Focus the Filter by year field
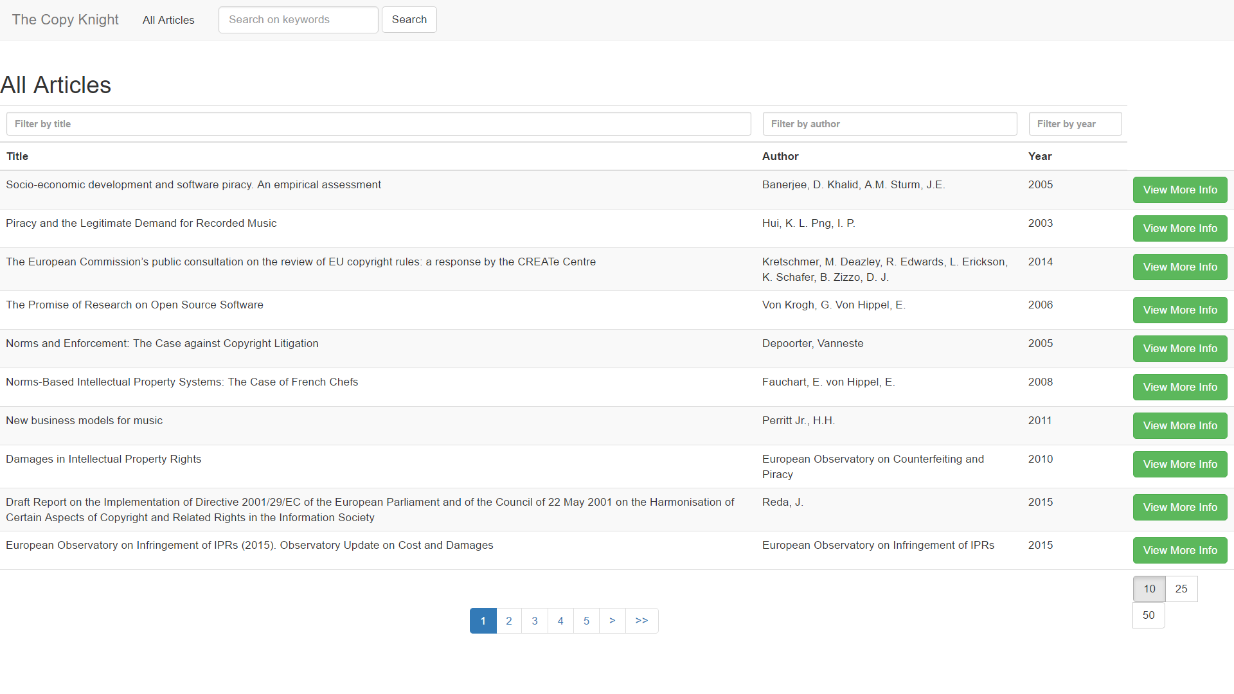The image size is (1234, 694). [x=1075, y=124]
